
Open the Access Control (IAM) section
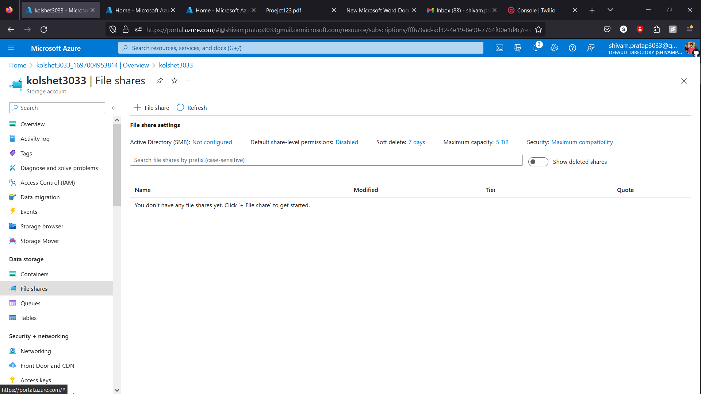[x=47, y=182]
